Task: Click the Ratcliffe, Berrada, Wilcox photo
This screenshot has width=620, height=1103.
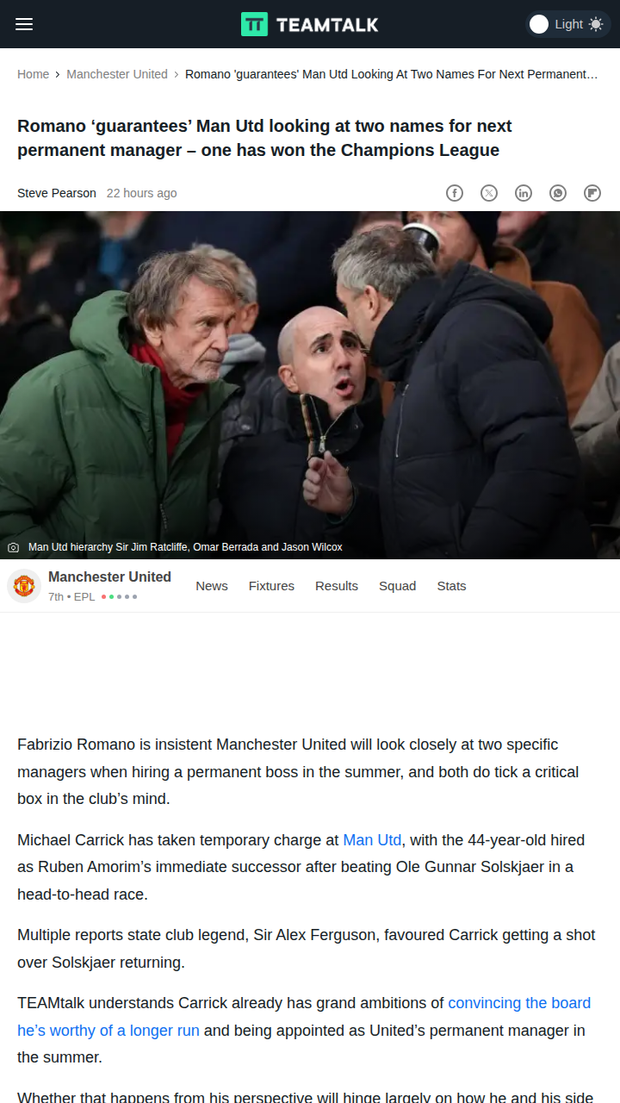Action: (310, 385)
